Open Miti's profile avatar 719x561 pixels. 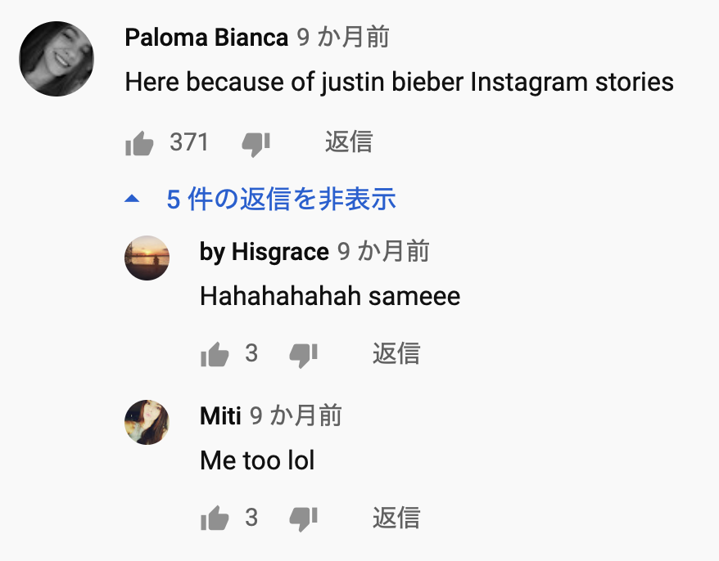(147, 422)
